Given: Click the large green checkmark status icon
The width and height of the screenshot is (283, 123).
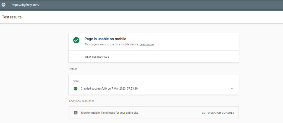Looking at the screenshot, I should [x=76, y=40].
